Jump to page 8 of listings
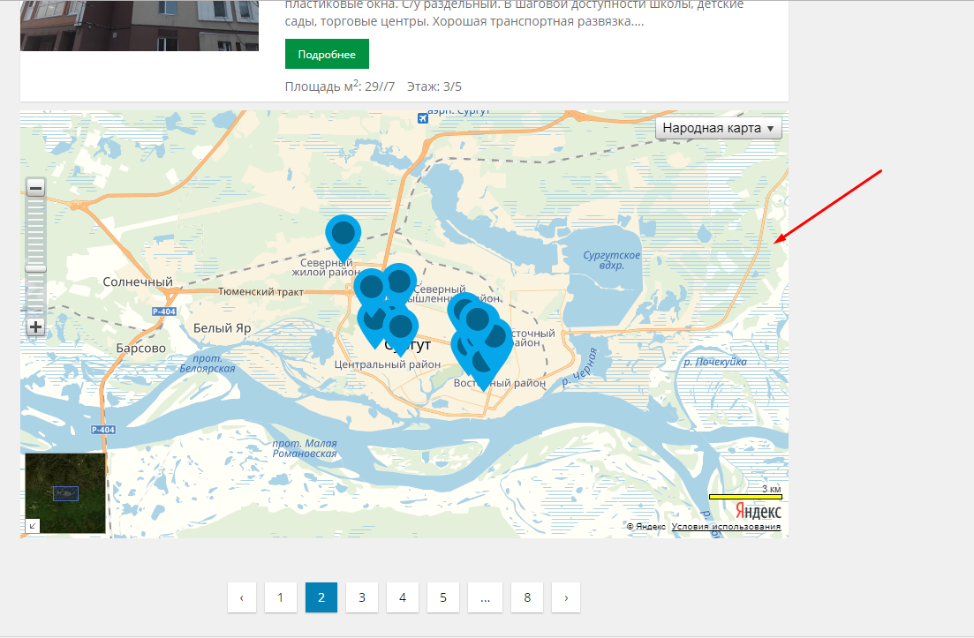 [x=527, y=597]
